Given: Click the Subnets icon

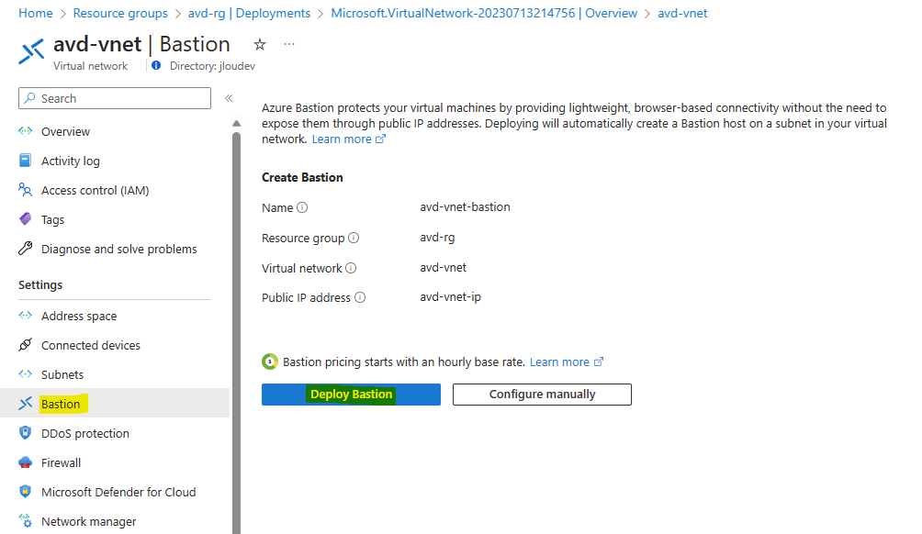Looking at the screenshot, I should pos(26,374).
